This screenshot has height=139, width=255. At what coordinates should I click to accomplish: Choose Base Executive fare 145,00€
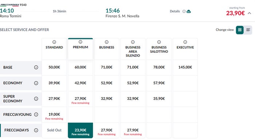pos(185,67)
